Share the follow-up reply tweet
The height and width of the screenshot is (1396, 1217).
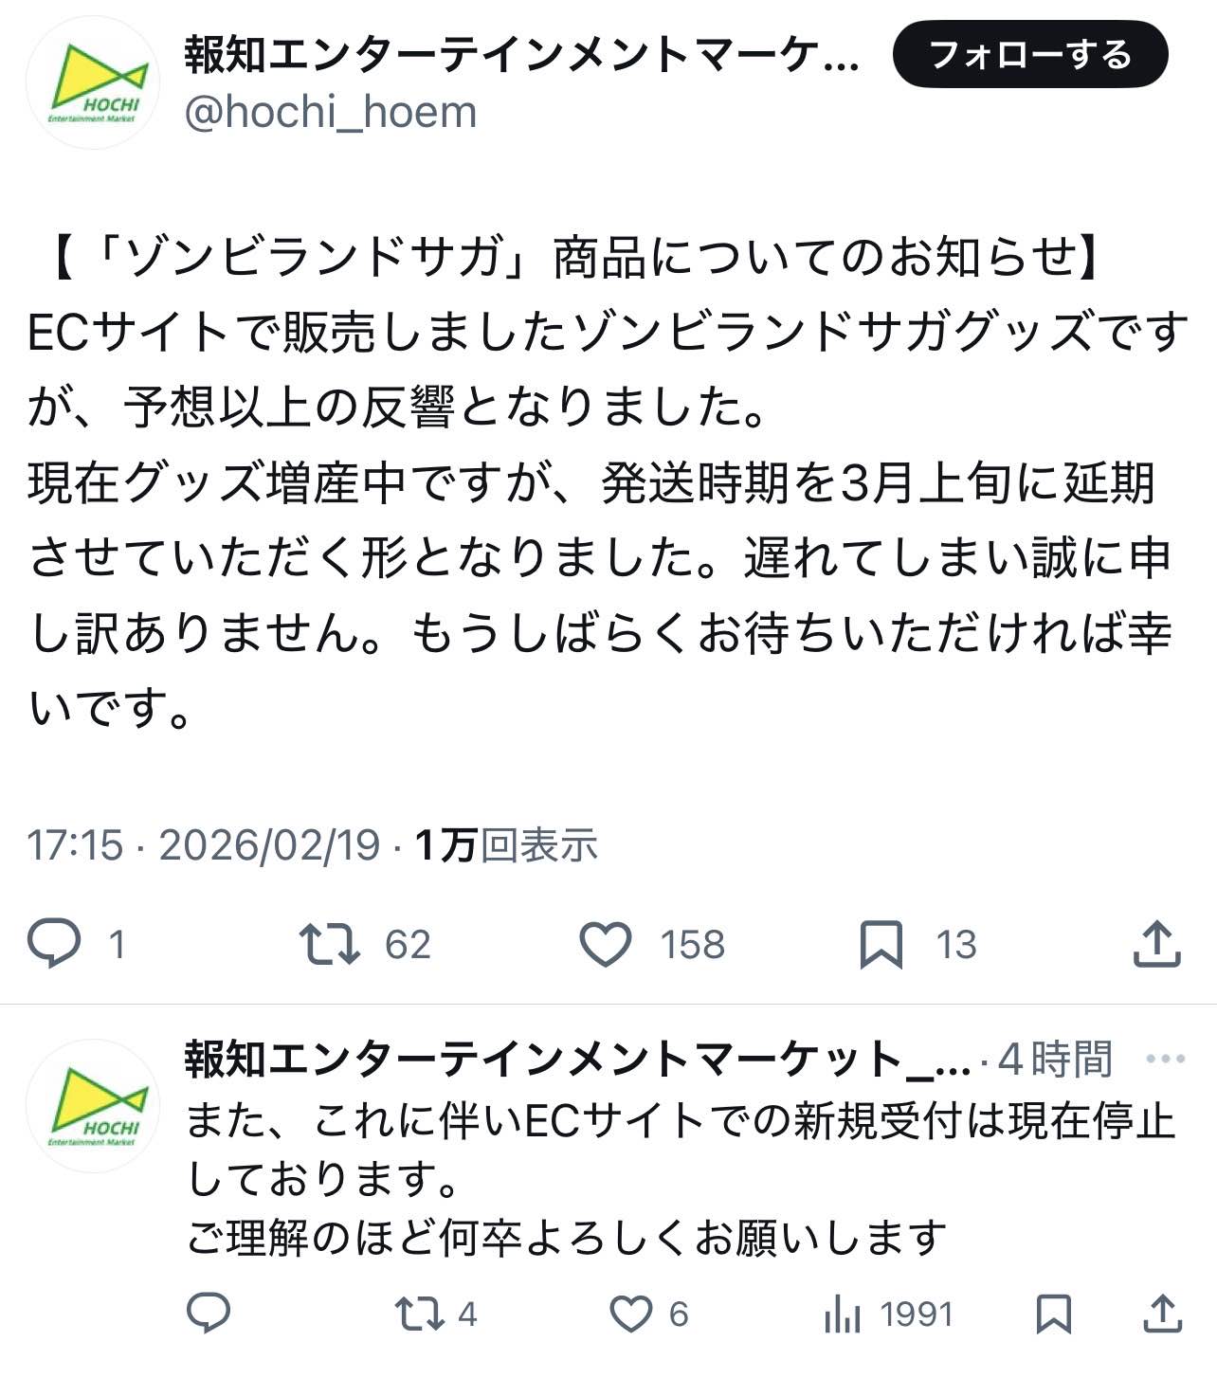click(x=1162, y=1314)
